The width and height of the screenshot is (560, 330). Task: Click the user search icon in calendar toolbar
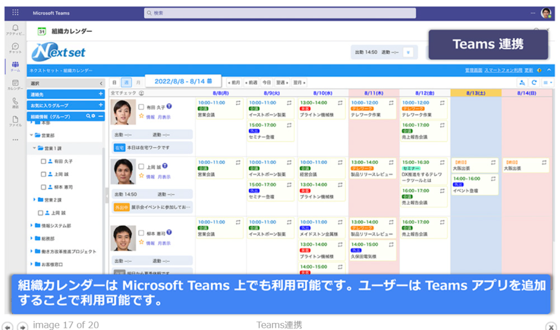click(522, 82)
